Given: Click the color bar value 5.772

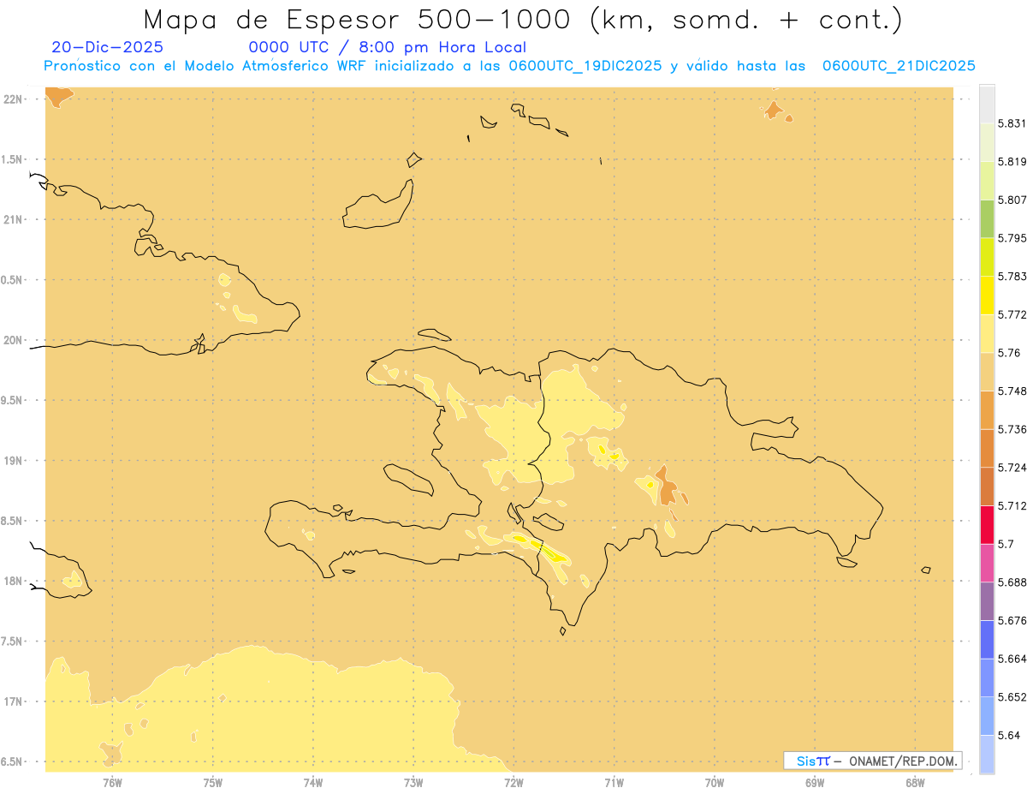Looking at the screenshot, I should [1012, 314].
